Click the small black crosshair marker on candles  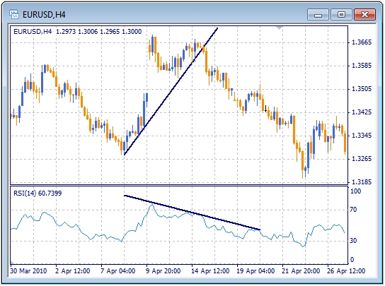(265, 109)
